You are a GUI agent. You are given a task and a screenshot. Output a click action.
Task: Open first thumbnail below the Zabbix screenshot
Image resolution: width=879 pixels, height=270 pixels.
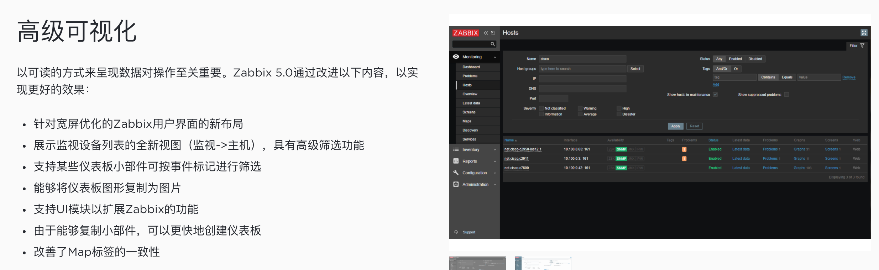[x=477, y=263]
